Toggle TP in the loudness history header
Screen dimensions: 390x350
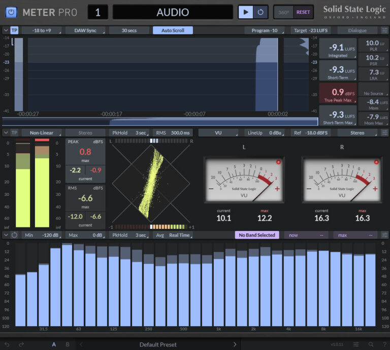click(x=14, y=31)
